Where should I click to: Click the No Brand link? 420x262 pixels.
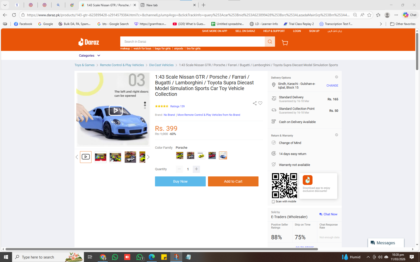pyautogui.click(x=169, y=115)
